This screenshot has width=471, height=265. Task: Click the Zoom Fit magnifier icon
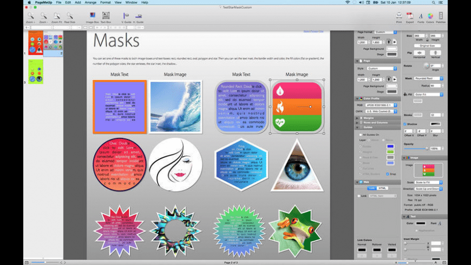56,16
